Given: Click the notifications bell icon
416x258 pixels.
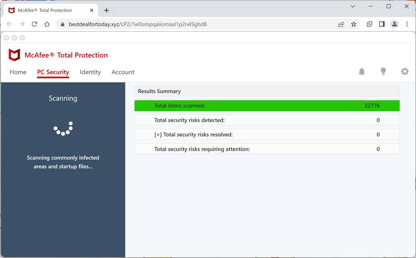Looking at the screenshot, I should pyautogui.click(x=362, y=72).
